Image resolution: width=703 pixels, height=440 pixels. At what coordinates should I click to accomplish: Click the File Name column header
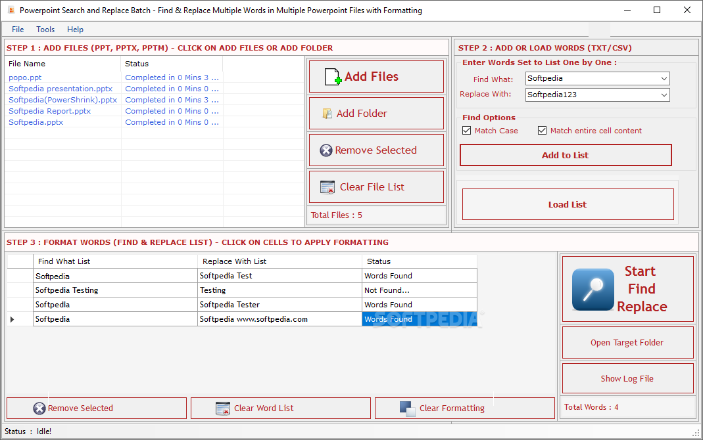[x=62, y=64]
